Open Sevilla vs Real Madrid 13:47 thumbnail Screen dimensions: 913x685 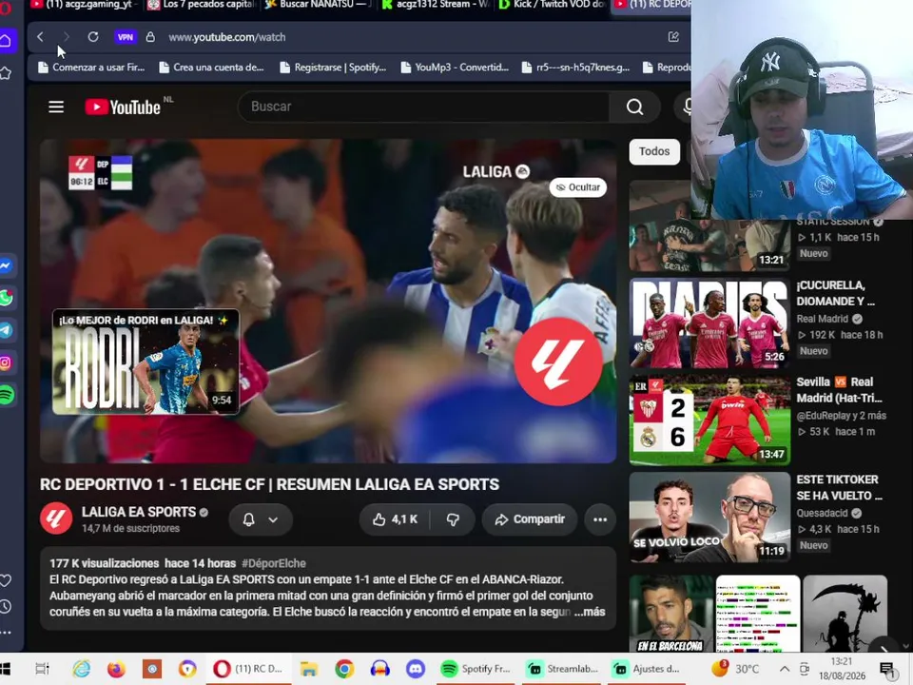pos(709,420)
